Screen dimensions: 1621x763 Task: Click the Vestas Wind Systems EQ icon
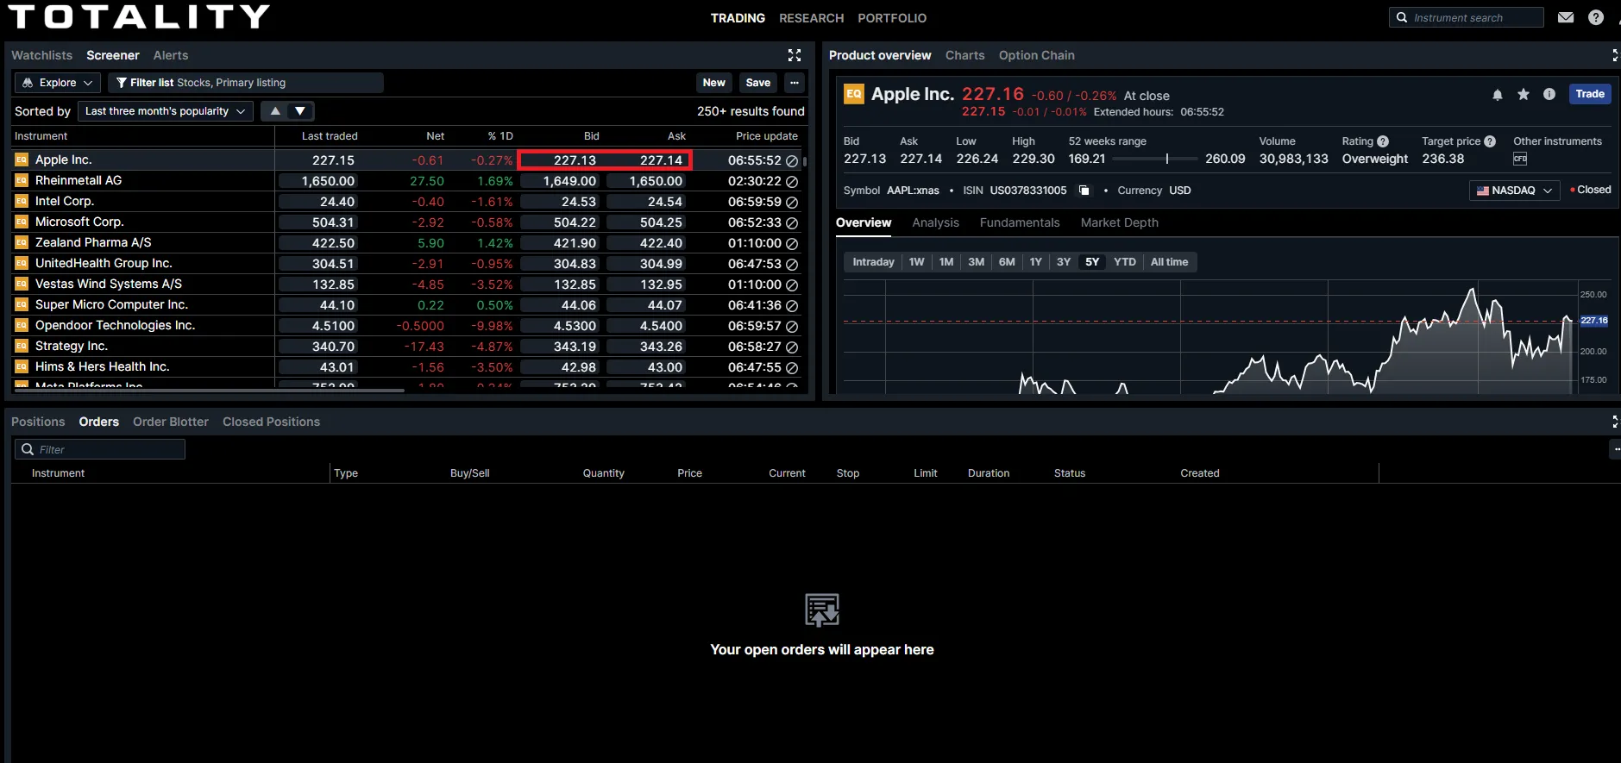pos(22,284)
